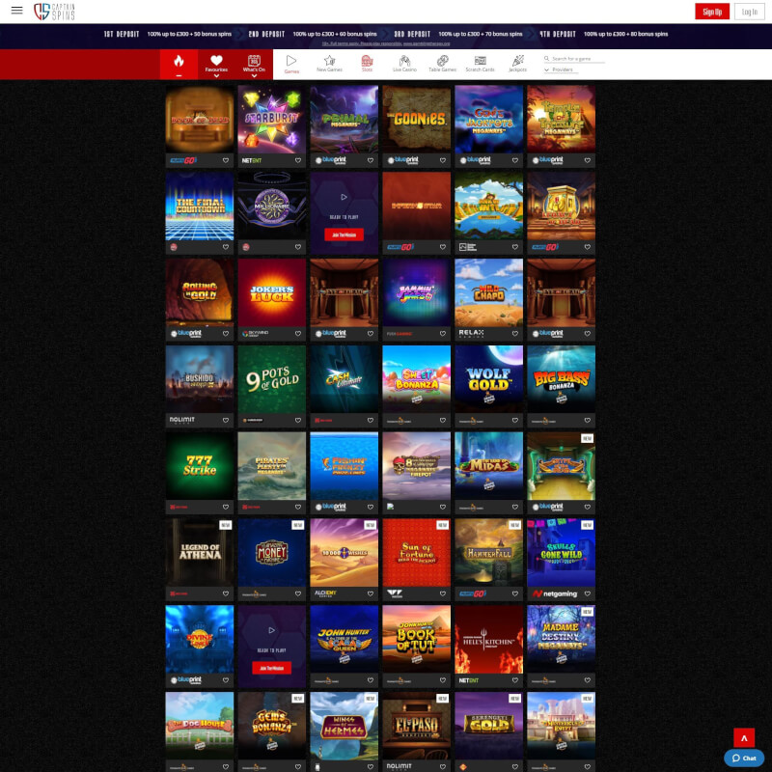The height and width of the screenshot is (772, 772).
Task: Select the New Games category
Action: [x=329, y=64]
